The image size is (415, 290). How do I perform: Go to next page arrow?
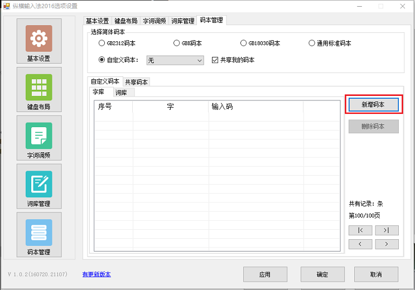387,244
